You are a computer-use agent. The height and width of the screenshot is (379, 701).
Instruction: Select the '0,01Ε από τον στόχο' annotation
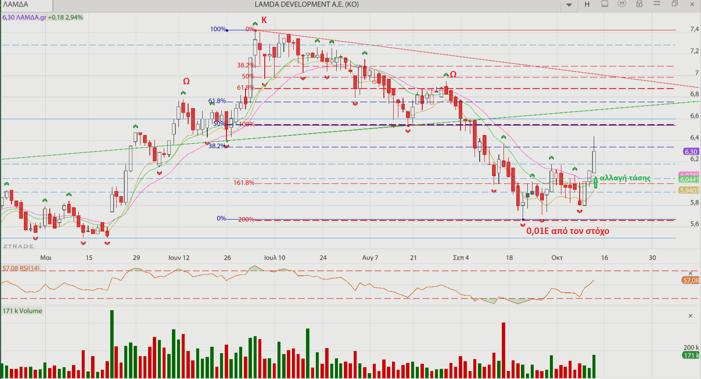pyautogui.click(x=568, y=231)
